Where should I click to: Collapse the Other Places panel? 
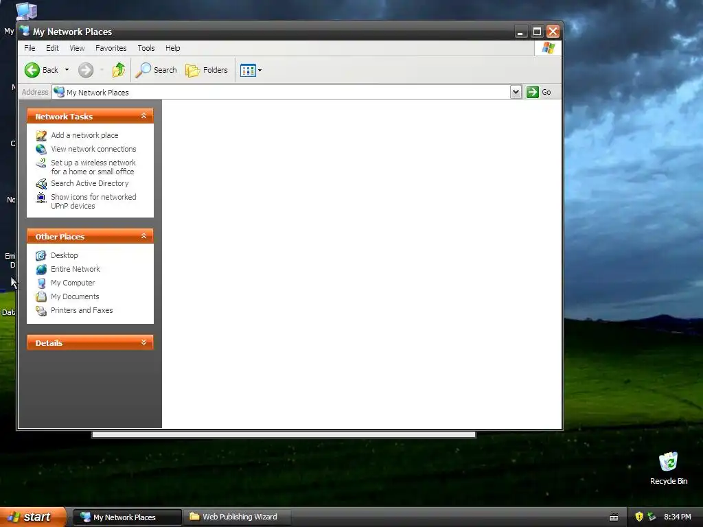click(144, 236)
